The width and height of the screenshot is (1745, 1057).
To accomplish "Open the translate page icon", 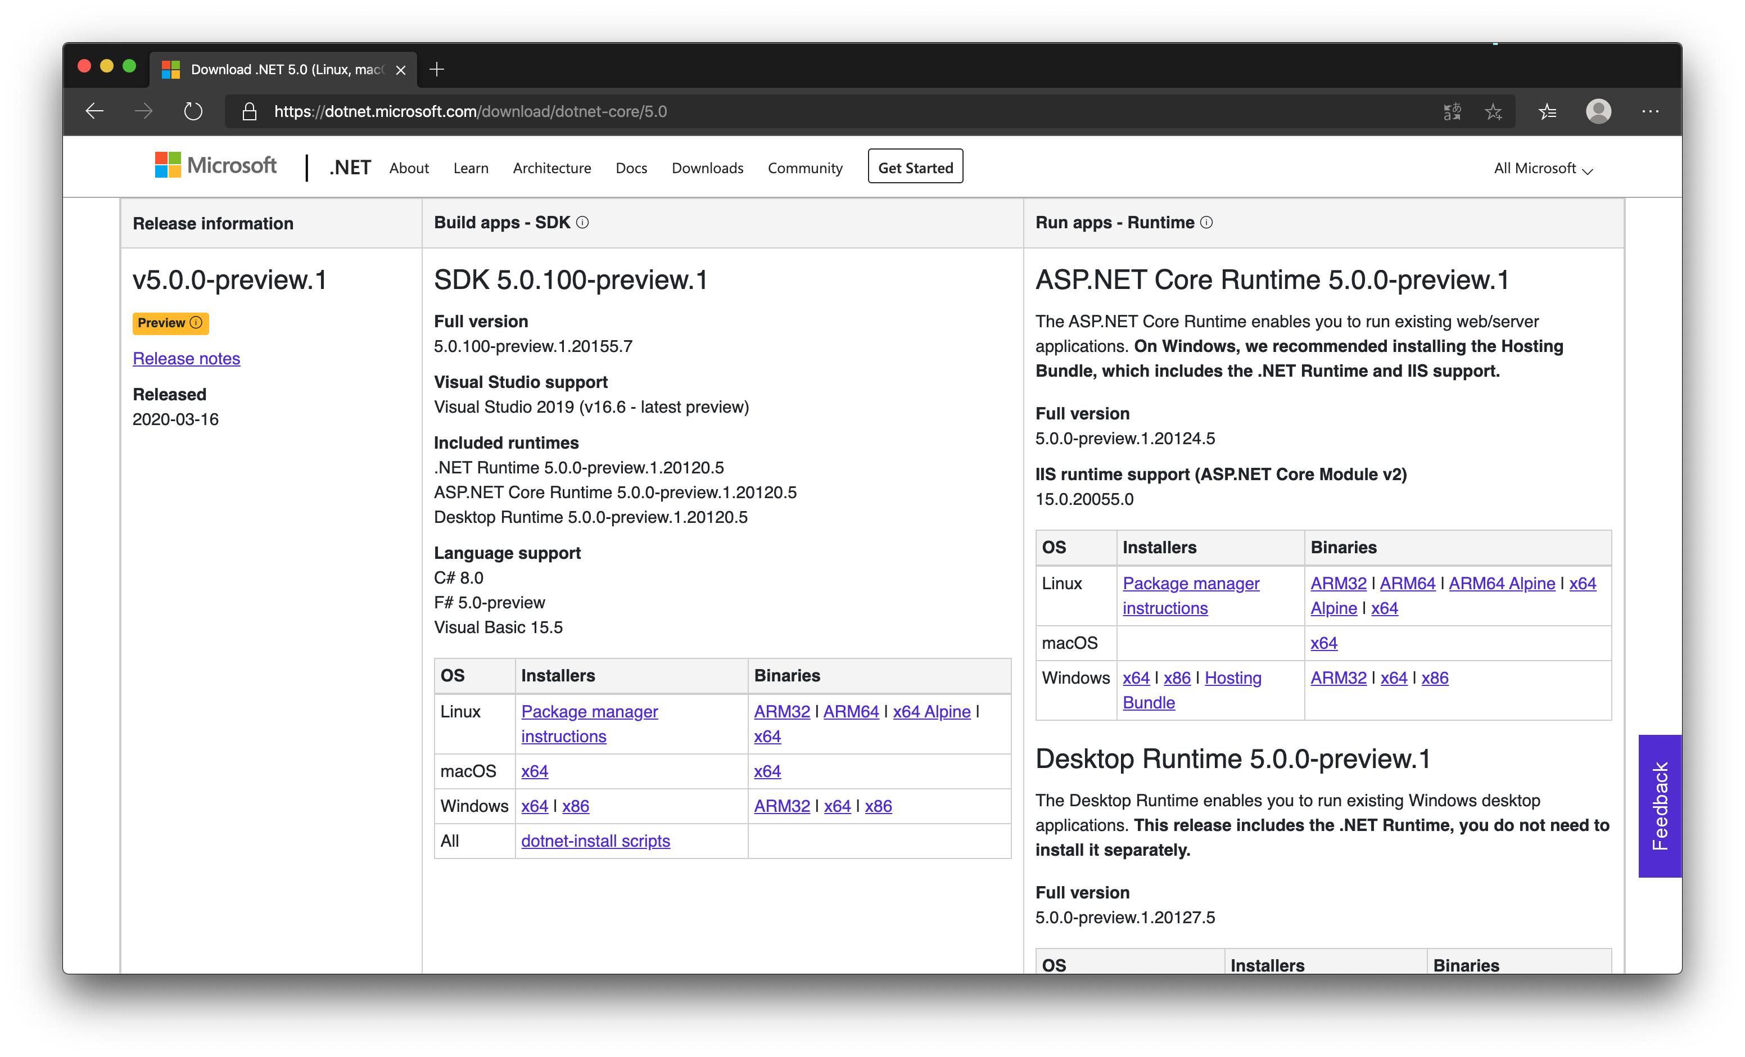I will tap(1452, 111).
